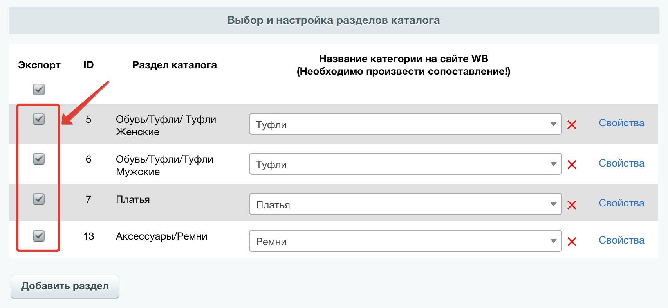Toggle export checkbox for section ID 6
The image size is (668, 308).
point(39,159)
